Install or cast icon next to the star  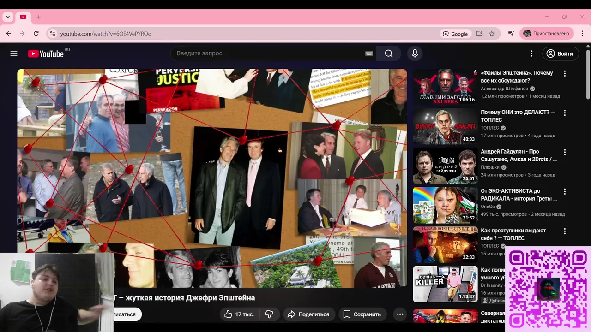point(479,34)
